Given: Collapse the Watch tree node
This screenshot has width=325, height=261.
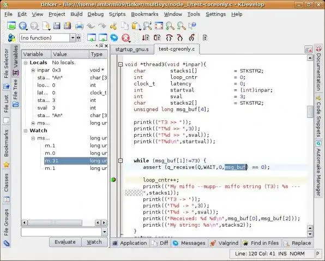Looking at the screenshot, I should [26, 131].
